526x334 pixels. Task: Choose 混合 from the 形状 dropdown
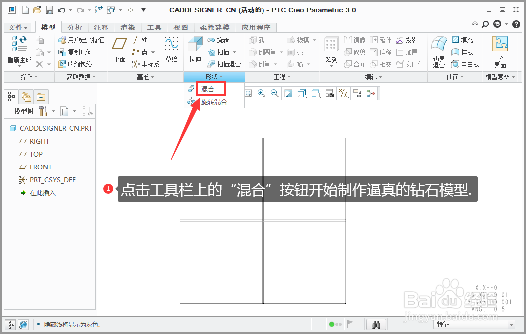coord(207,89)
